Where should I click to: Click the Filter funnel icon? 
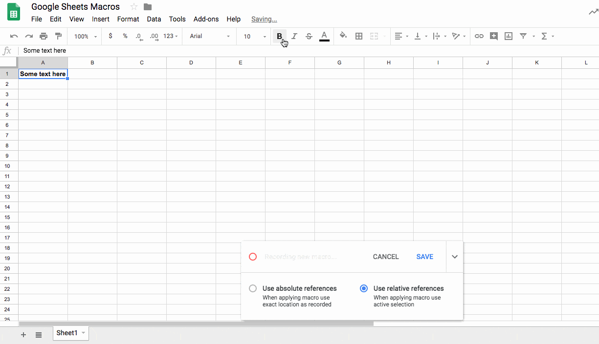pyautogui.click(x=523, y=36)
